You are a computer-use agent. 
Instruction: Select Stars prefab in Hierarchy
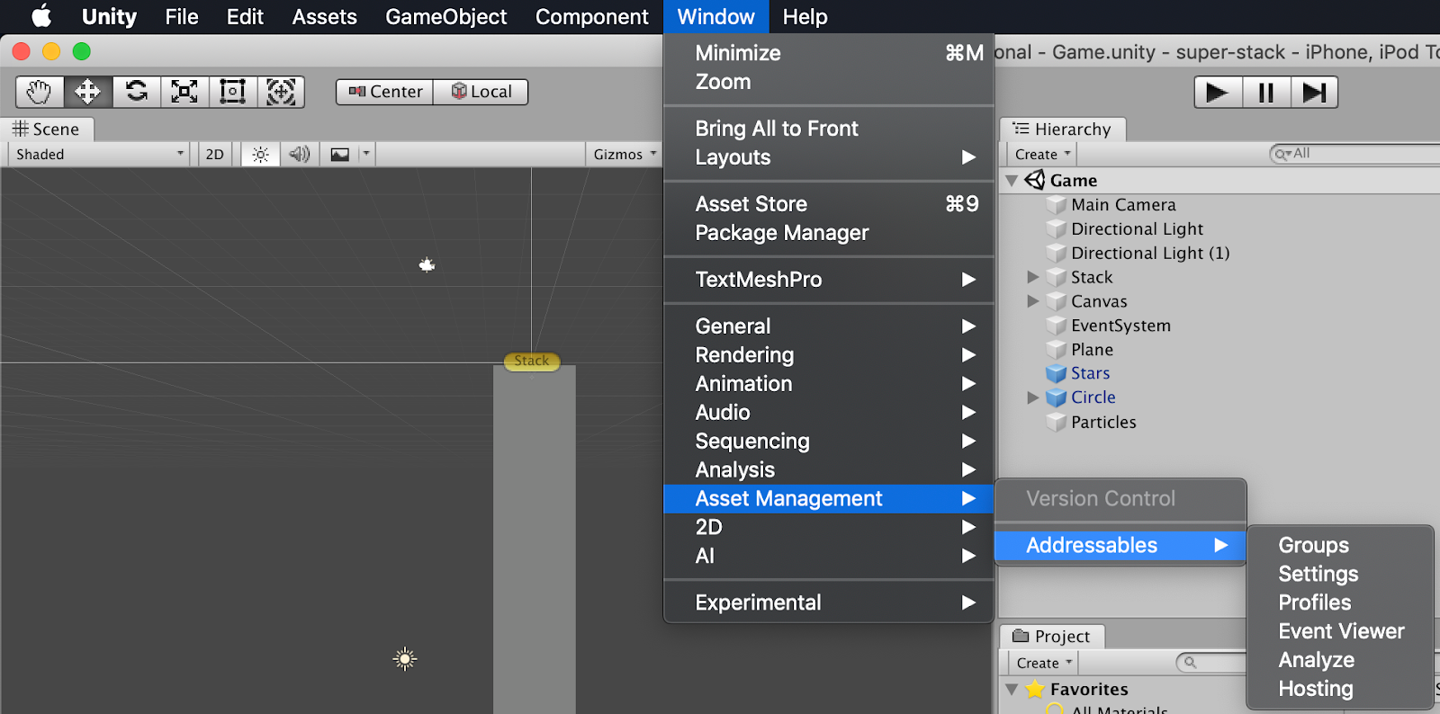1090,373
